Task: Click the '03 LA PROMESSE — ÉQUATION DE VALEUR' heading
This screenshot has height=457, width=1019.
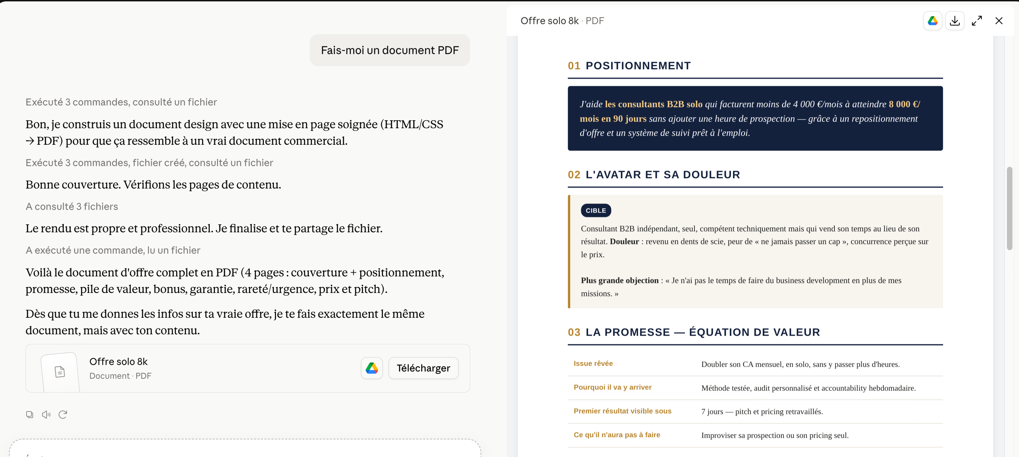Action: click(x=694, y=332)
